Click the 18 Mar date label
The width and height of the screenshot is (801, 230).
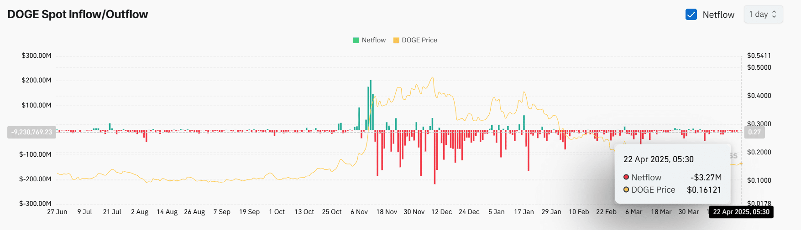pos(661,212)
